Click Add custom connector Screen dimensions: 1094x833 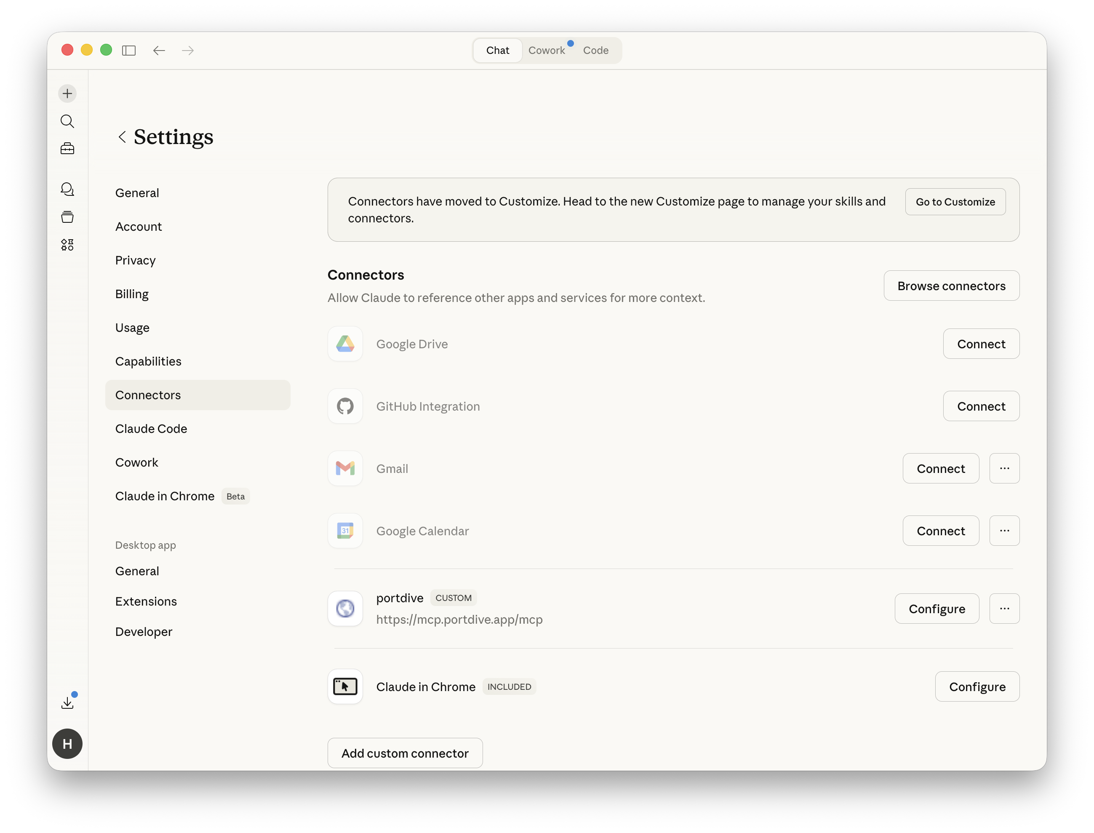[x=405, y=753]
